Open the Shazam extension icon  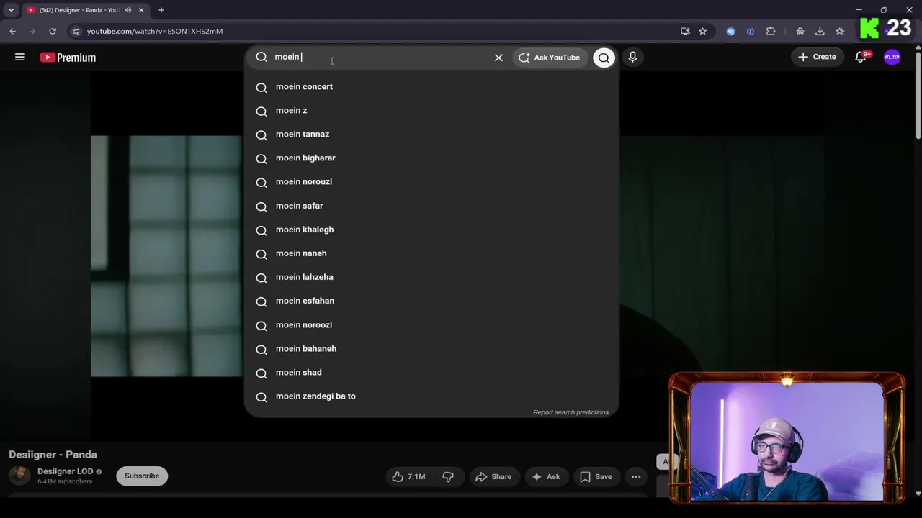(x=731, y=31)
